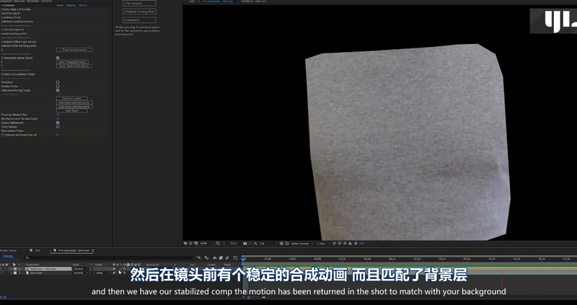Click the always preview this view icon

tap(185, 243)
